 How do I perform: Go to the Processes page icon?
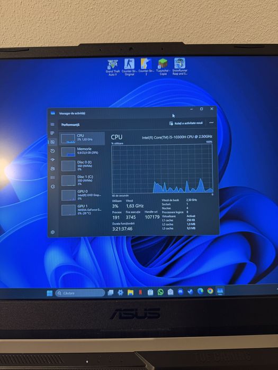pyautogui.click(x=52, y=133)
